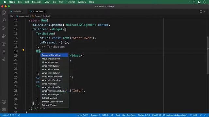Change end of line sequence LF

(x=112, y=115)
